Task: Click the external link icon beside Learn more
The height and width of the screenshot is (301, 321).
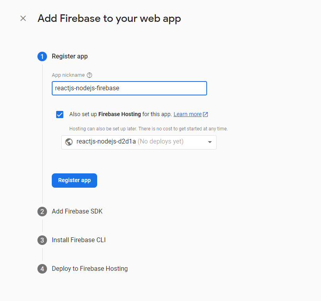Action: pyautogui.click(x=206, y=114)
